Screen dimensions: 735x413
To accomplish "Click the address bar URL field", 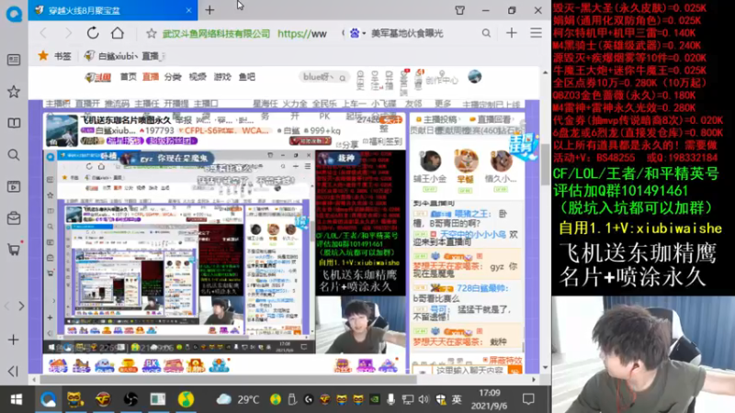I will click(243, 33).
